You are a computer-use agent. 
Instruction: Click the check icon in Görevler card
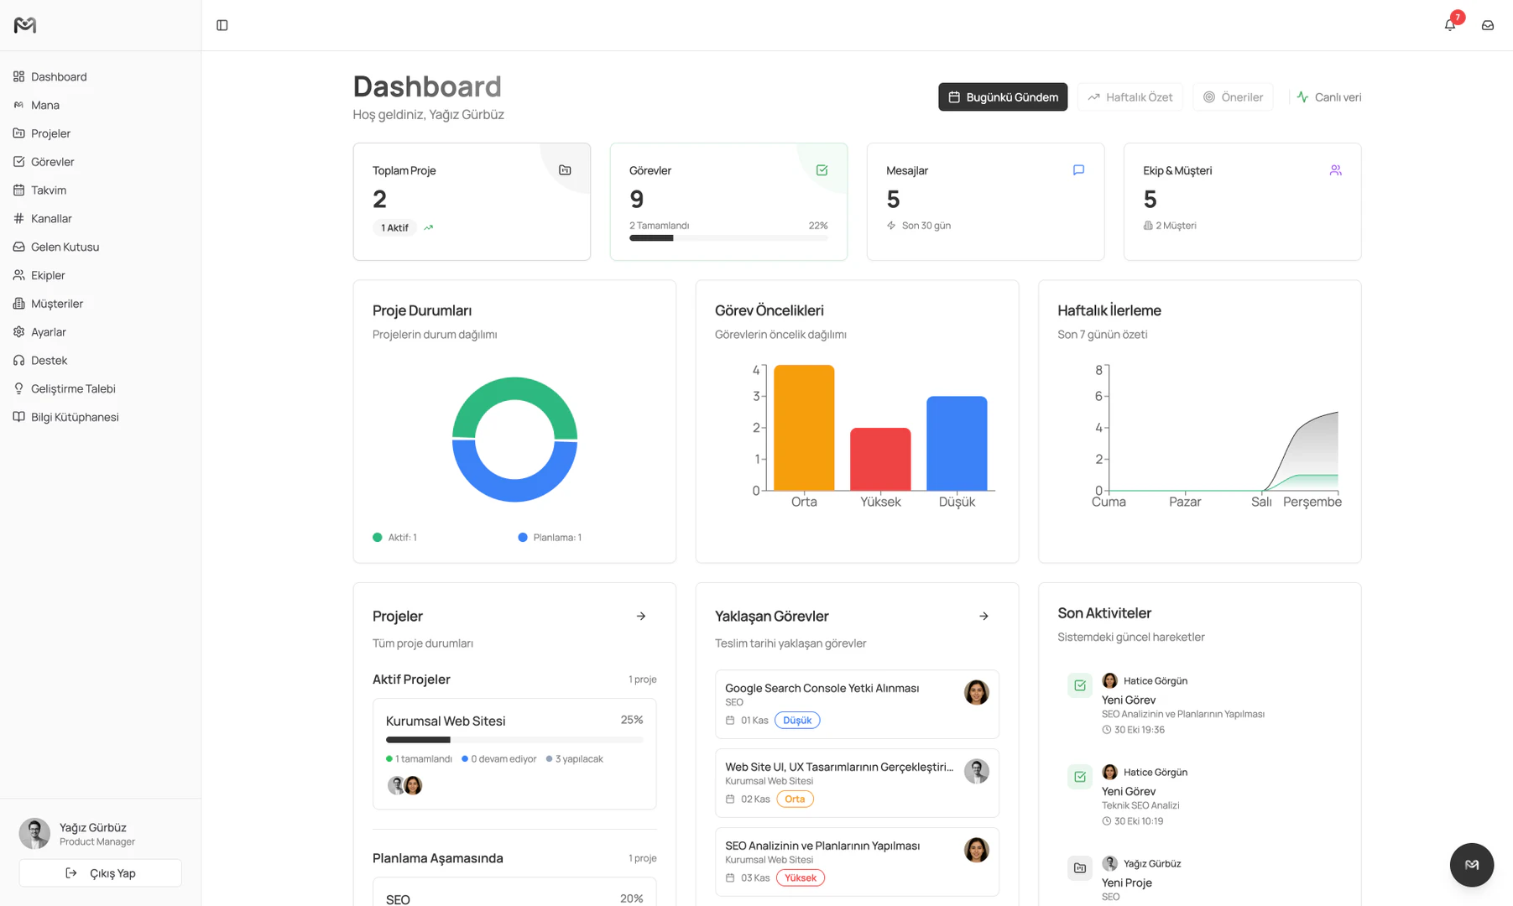822,170
